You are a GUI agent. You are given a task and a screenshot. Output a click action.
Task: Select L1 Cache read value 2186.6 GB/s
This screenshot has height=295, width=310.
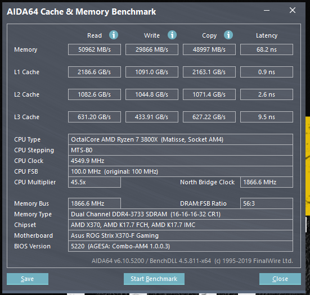tap(95, 72)
